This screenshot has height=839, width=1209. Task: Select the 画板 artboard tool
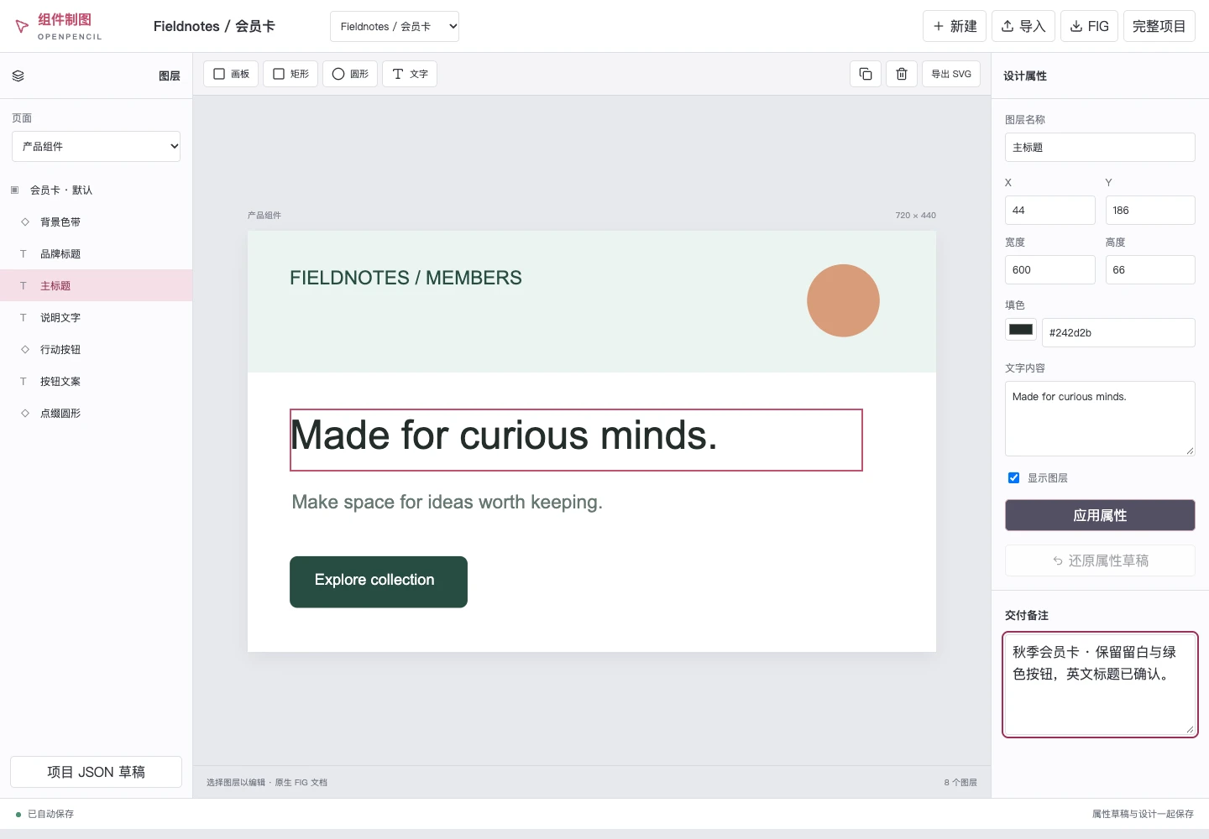click(x=231, y=74)
